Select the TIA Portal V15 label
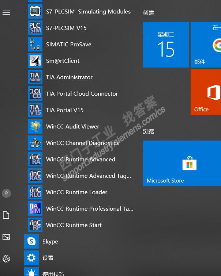Screen dimensions: 221x276 coord(65,110)
